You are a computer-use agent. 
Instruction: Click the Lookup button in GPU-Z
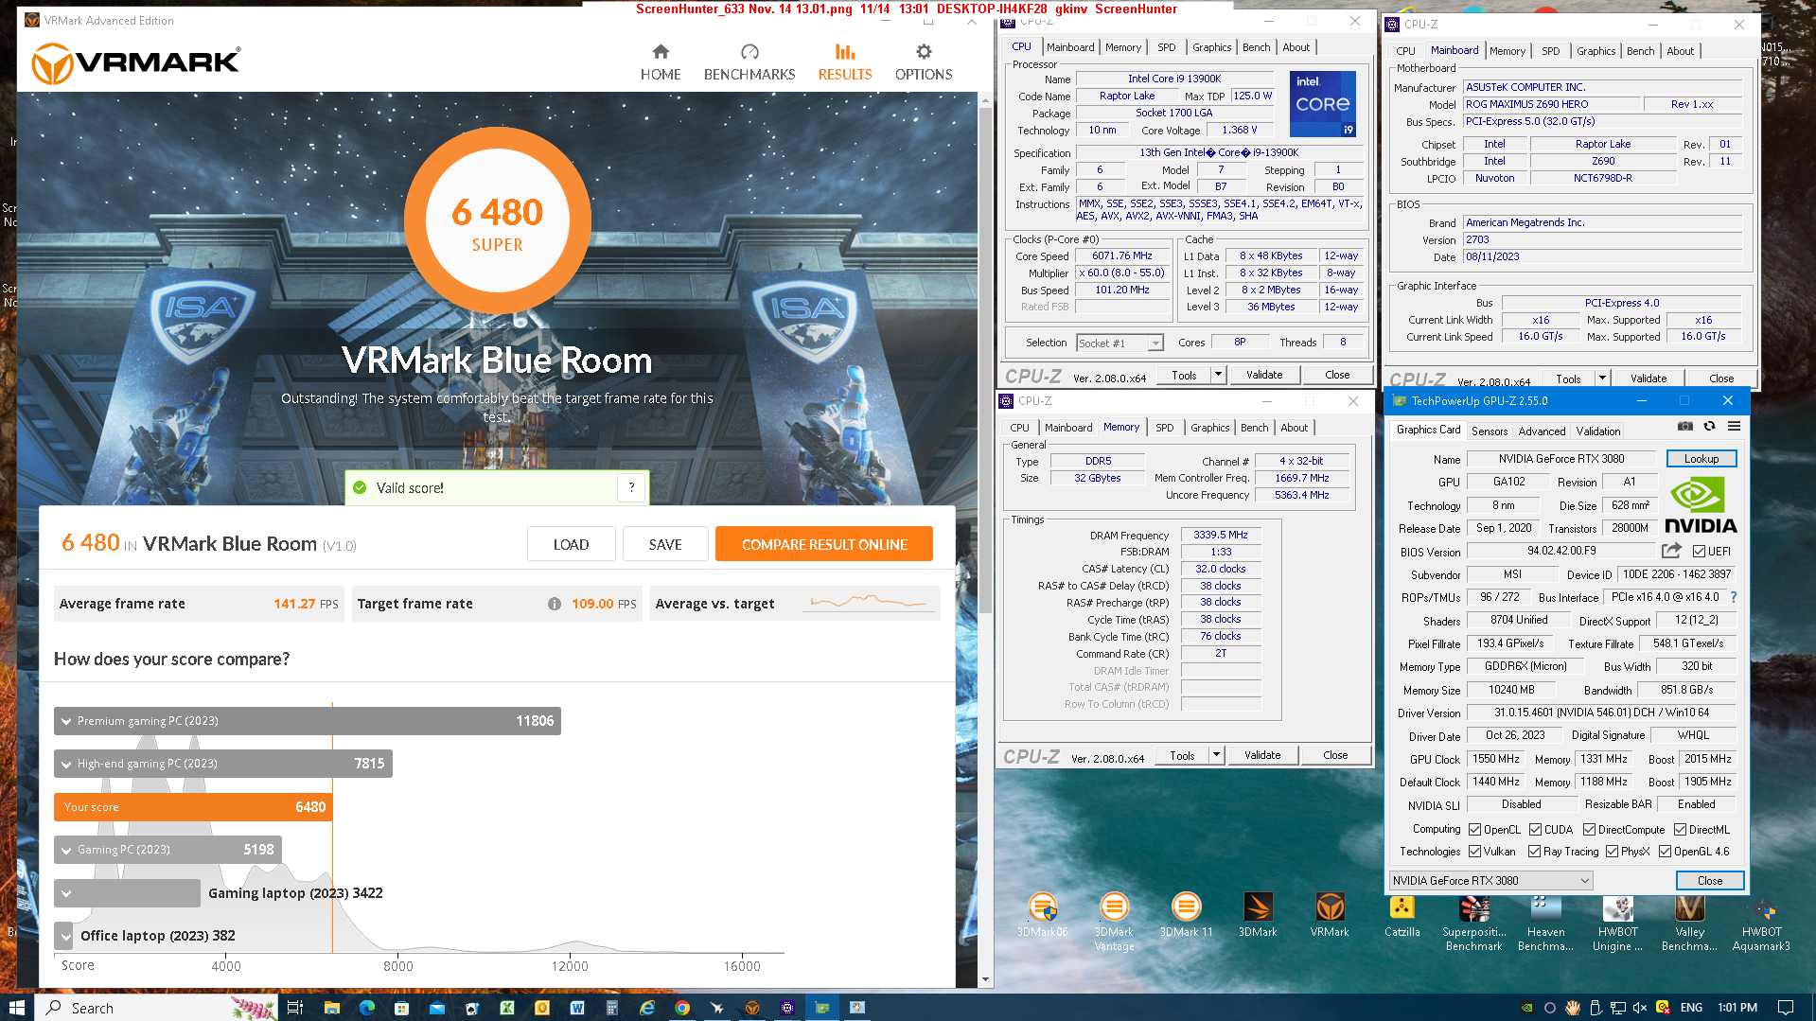point(1701,459)
